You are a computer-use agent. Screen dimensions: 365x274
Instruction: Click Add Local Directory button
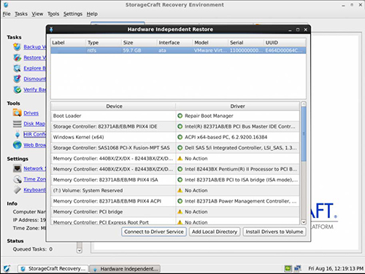[215, 232]
